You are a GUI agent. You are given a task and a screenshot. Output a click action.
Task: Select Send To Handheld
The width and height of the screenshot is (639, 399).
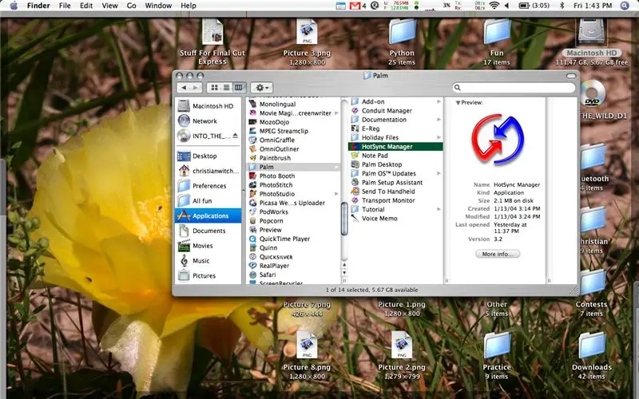click(388, 192)
